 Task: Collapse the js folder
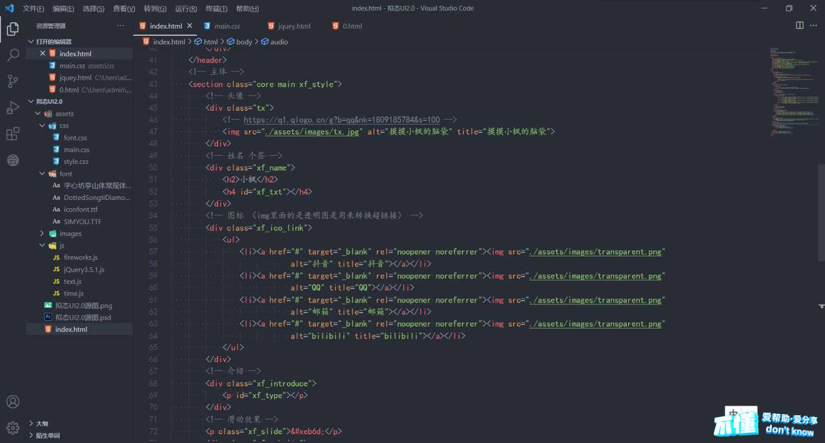coord(43,246)
